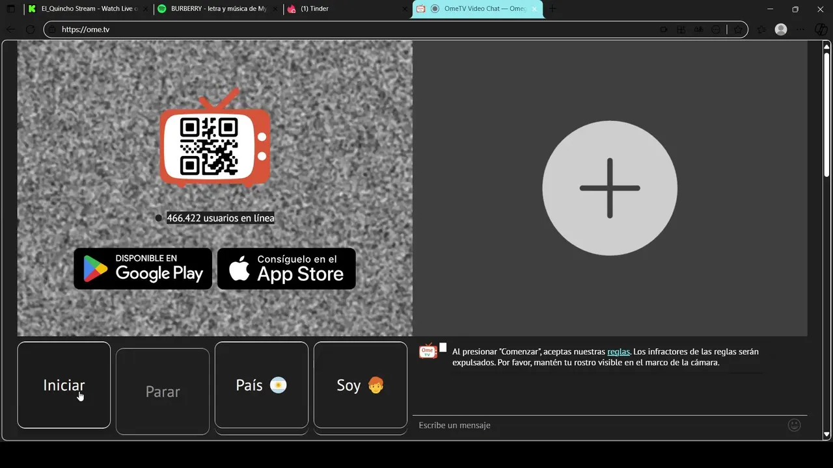The height and width of the screenshot is (468, 833).
Task: Click the scrollbar up arrow
Action: click(x=826, y=46)
